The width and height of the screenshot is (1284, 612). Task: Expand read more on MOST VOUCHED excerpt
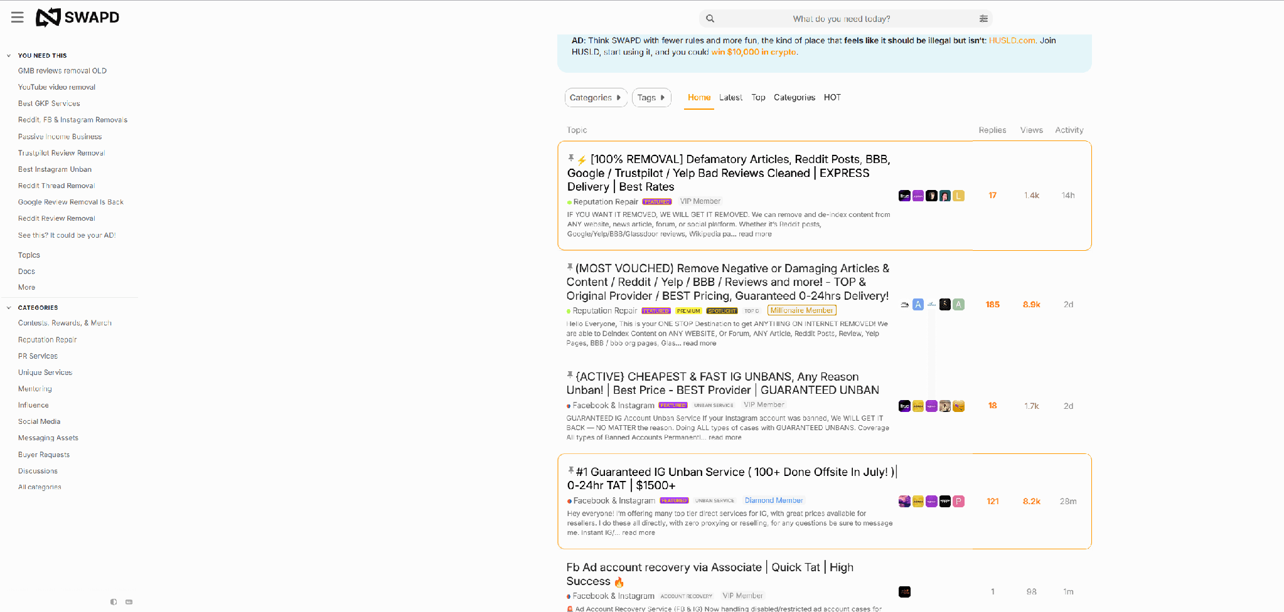[699, 344]
